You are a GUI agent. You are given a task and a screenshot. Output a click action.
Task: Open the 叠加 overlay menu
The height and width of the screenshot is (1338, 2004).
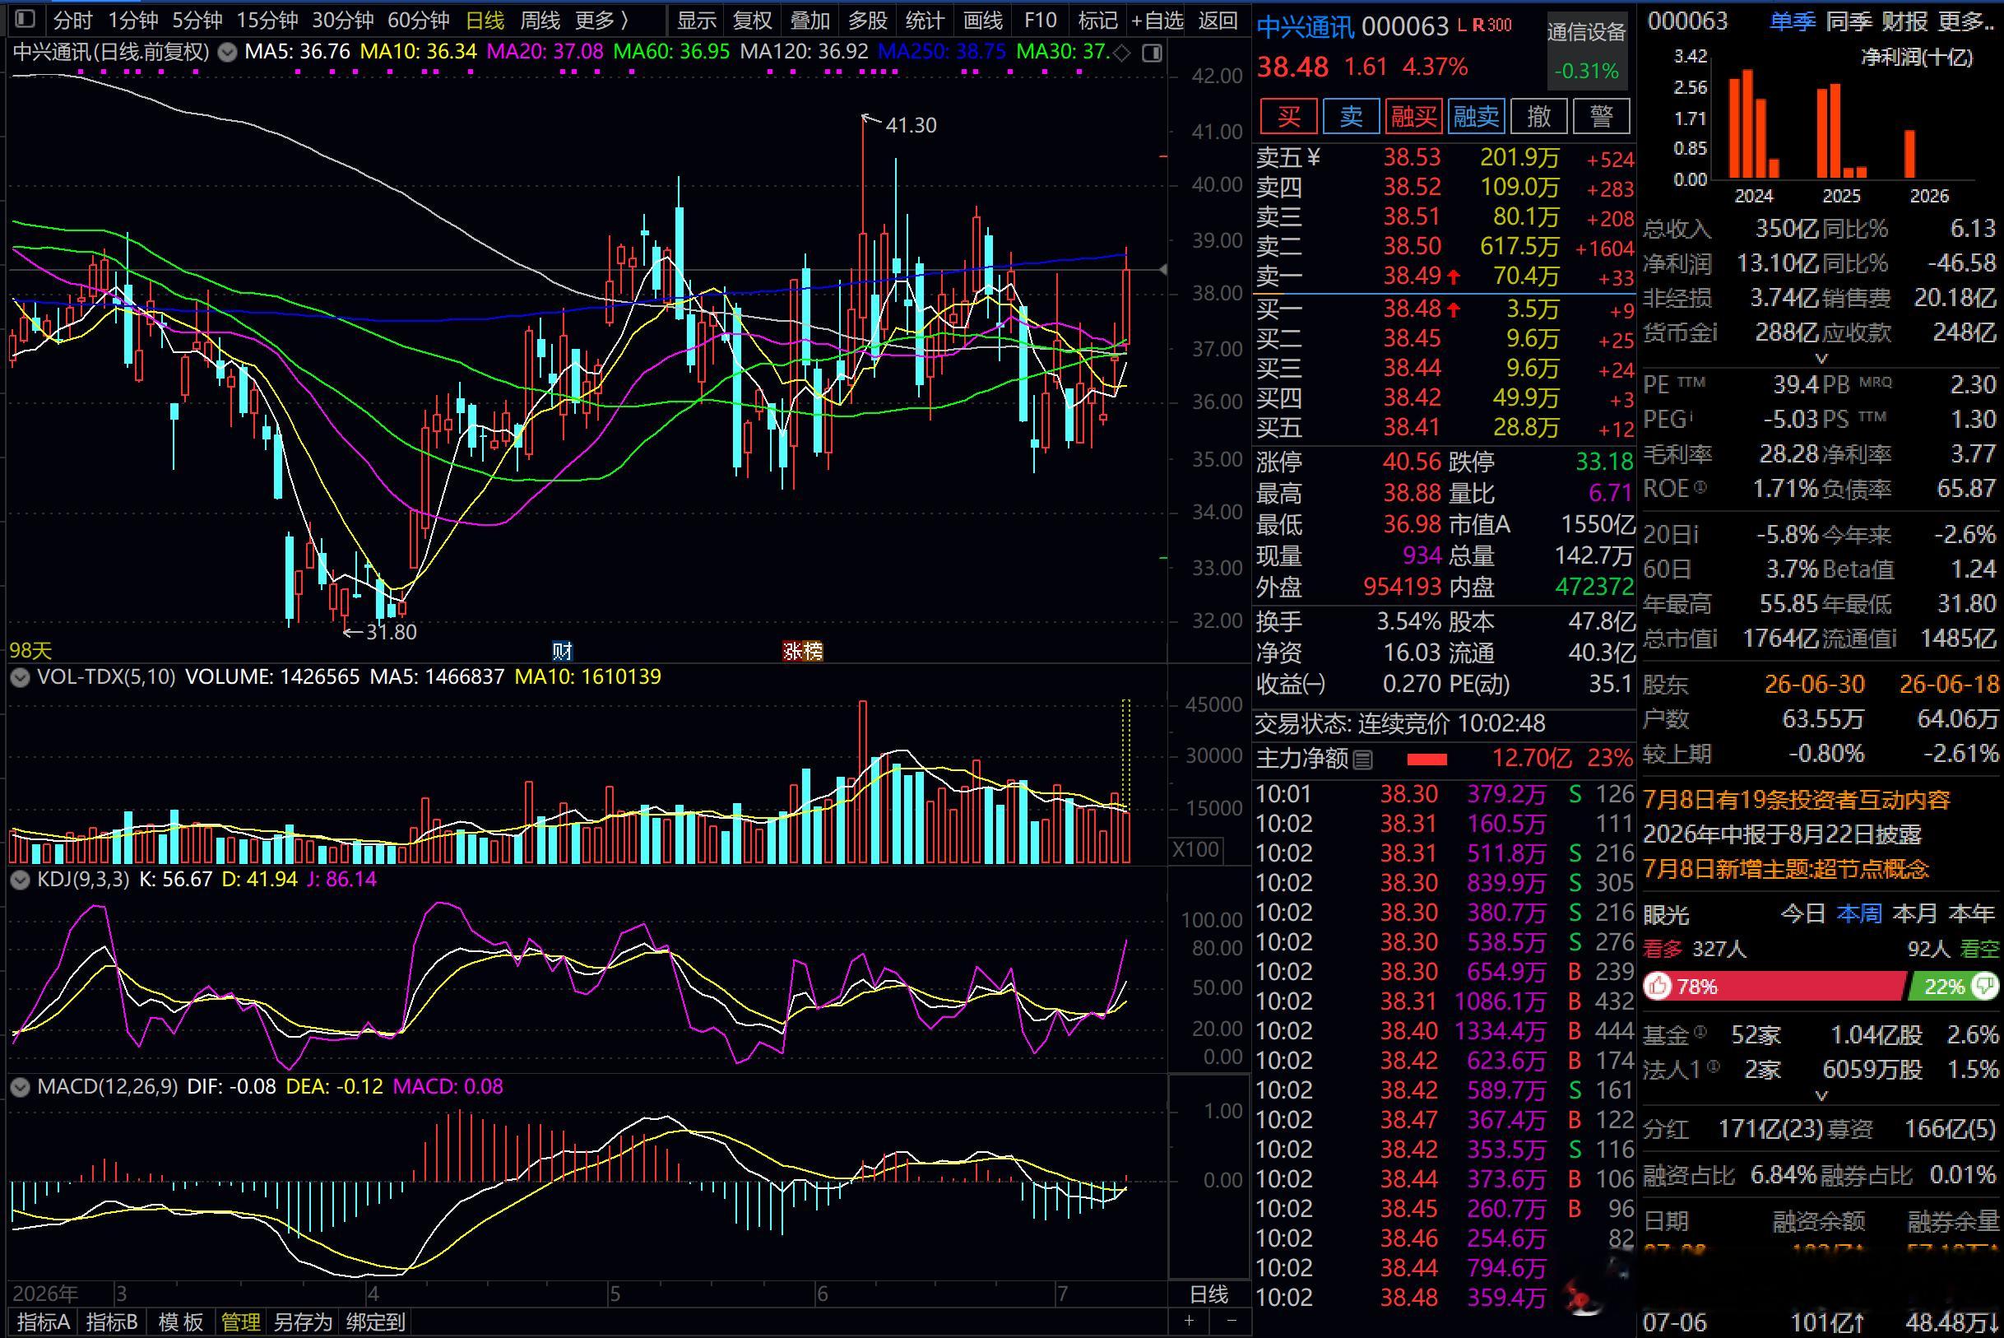(x=809, y=20)
